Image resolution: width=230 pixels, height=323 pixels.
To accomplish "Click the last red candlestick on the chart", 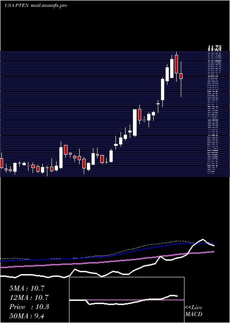I will (x=181, y=76).
